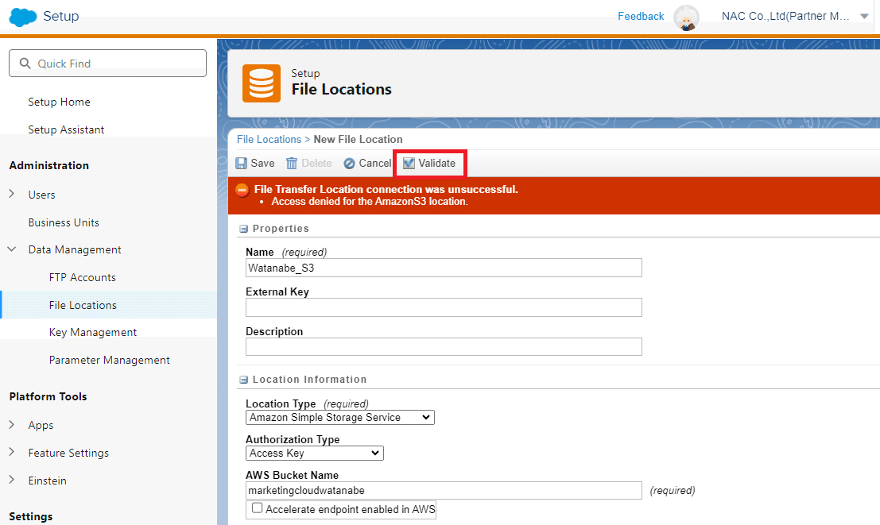This screenshot has width=880, height=525.
Task: Go to Setup Home
Action: point(59,102)
